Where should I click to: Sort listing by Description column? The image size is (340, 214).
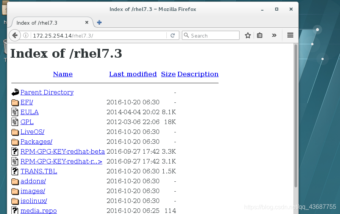pos(198,74)
